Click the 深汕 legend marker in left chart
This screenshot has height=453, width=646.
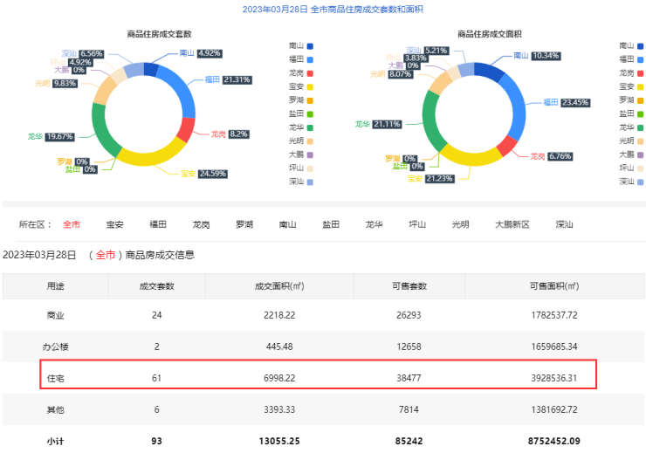tap(310, 182)
